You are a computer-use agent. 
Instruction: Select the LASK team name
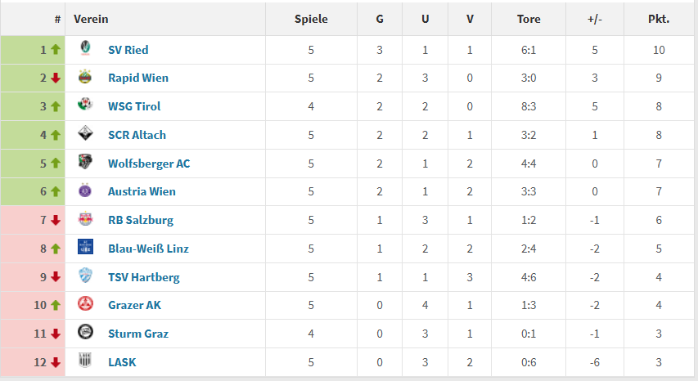(122, 362)
